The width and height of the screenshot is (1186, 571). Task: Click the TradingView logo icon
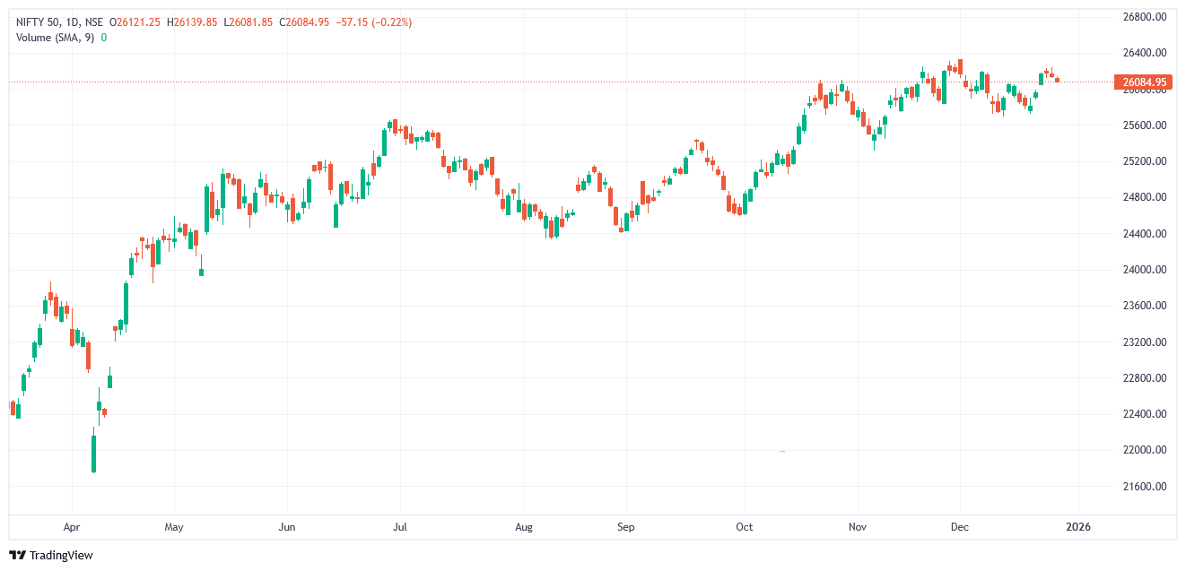[x=17, y=556]
